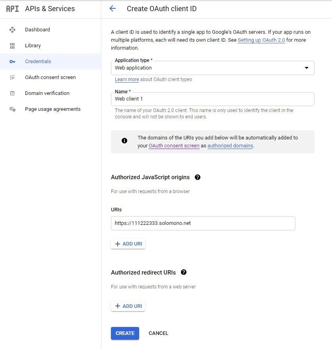Click the Domain verification checkbox icon

[12, 93]
